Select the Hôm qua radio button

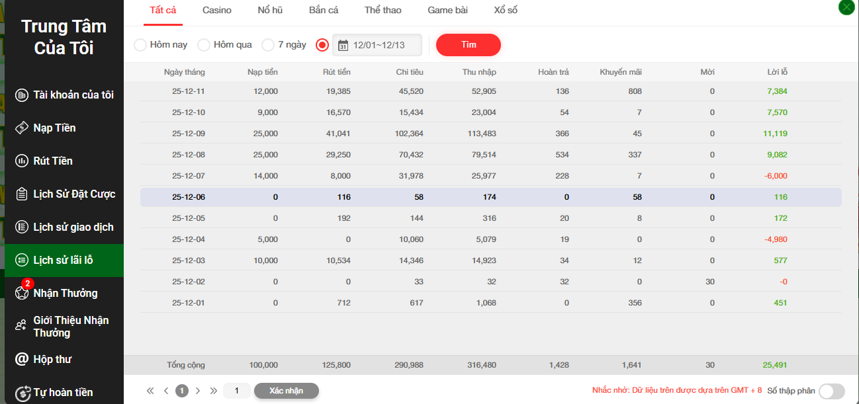tap(204, 45)
